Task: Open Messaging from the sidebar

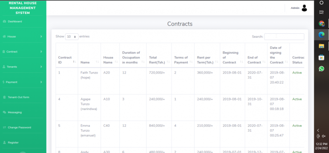Action: (14, 112)
